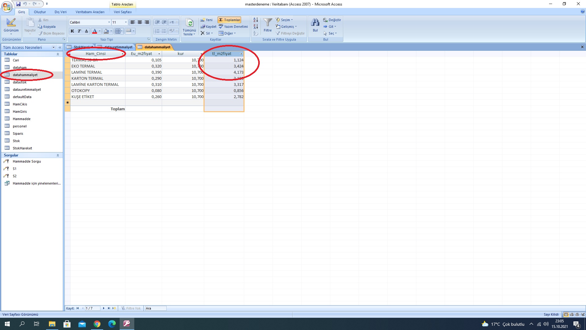Open font color red swatch button
Screen dimensions: 586x330
[95, 31]
